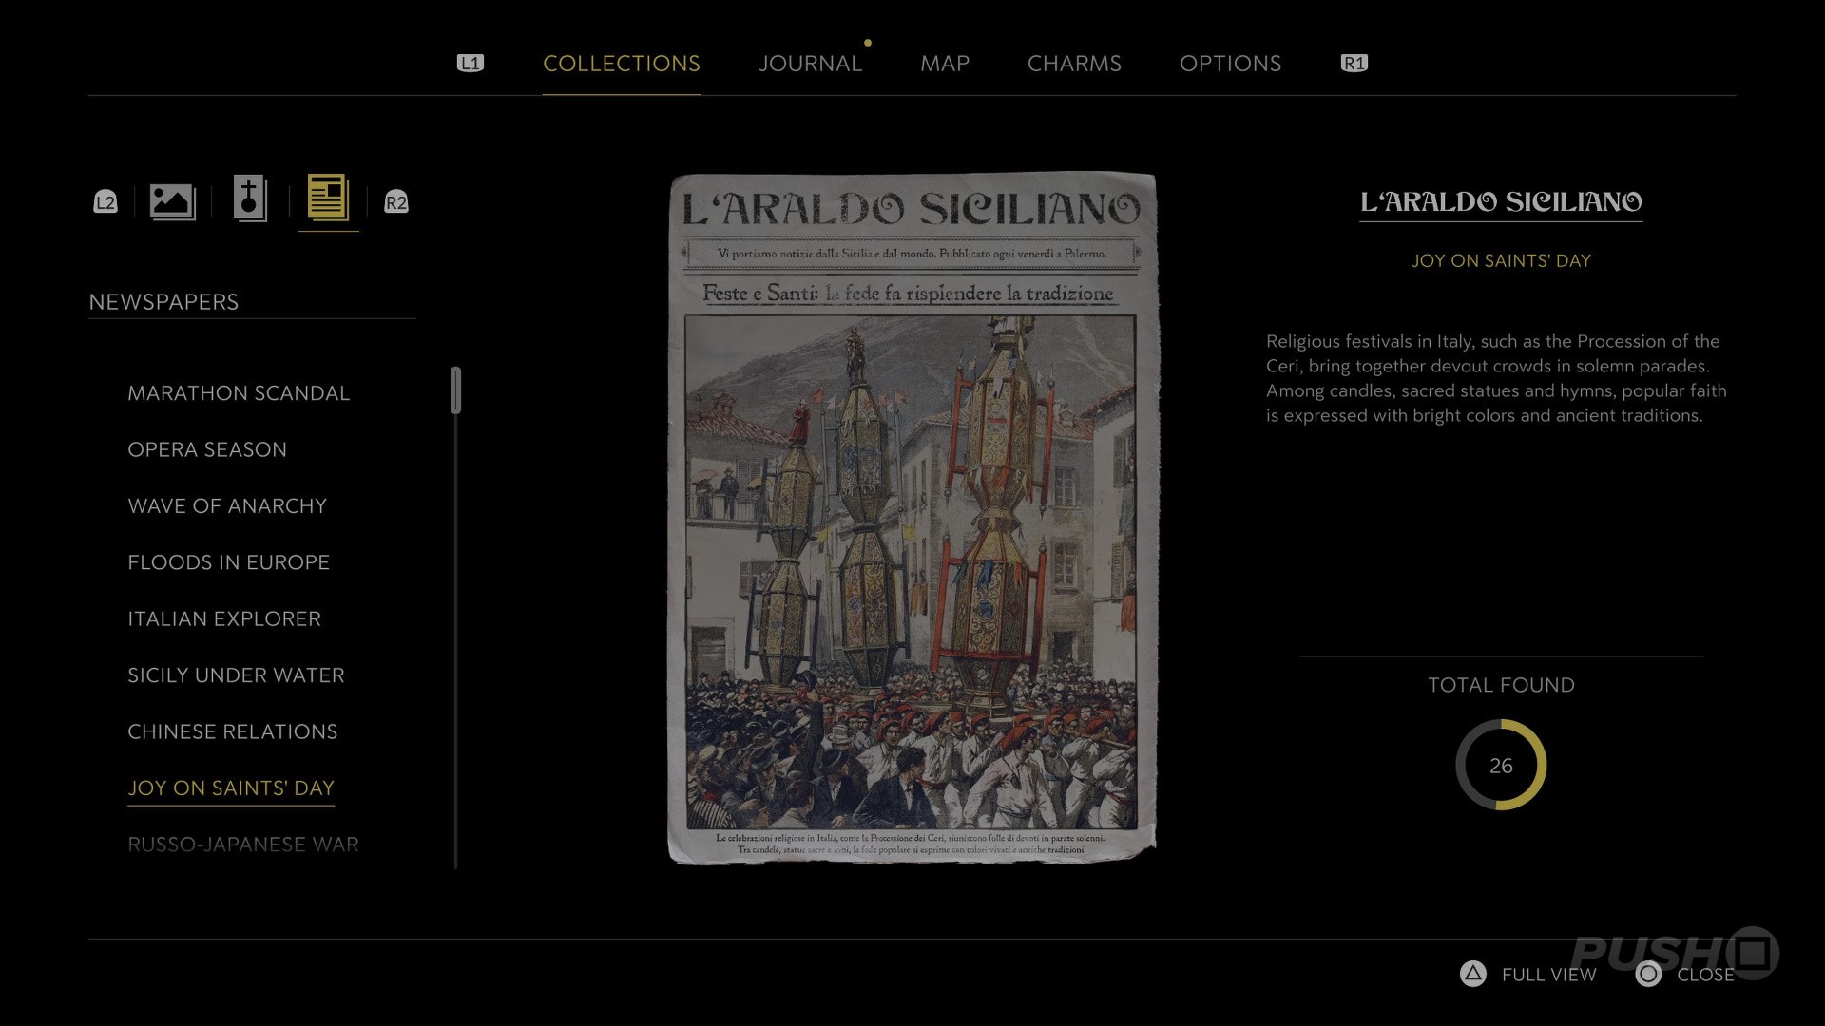Open the Options tab
1825x1026 pixels.
(x=1230, y=64)
